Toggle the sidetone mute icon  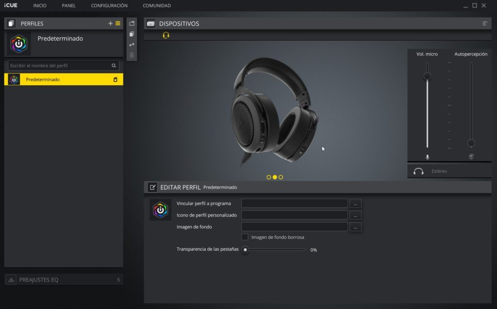(471, 157)
